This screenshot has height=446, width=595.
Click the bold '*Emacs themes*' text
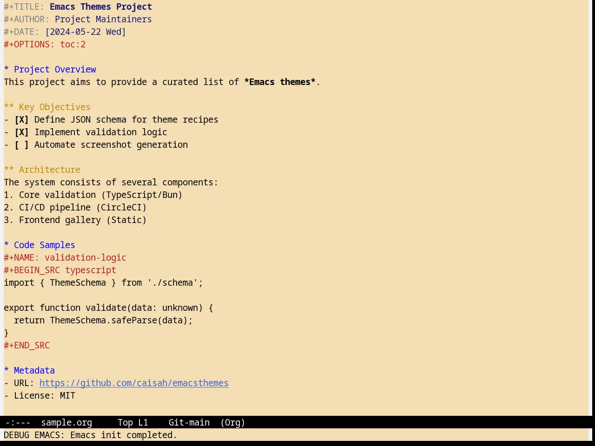(280, 82)
